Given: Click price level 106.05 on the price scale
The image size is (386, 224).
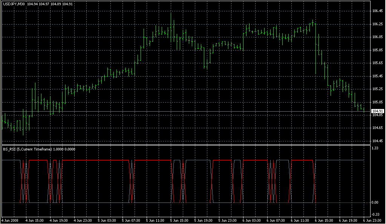Looking at the screenshot, I should coord(378,37).
